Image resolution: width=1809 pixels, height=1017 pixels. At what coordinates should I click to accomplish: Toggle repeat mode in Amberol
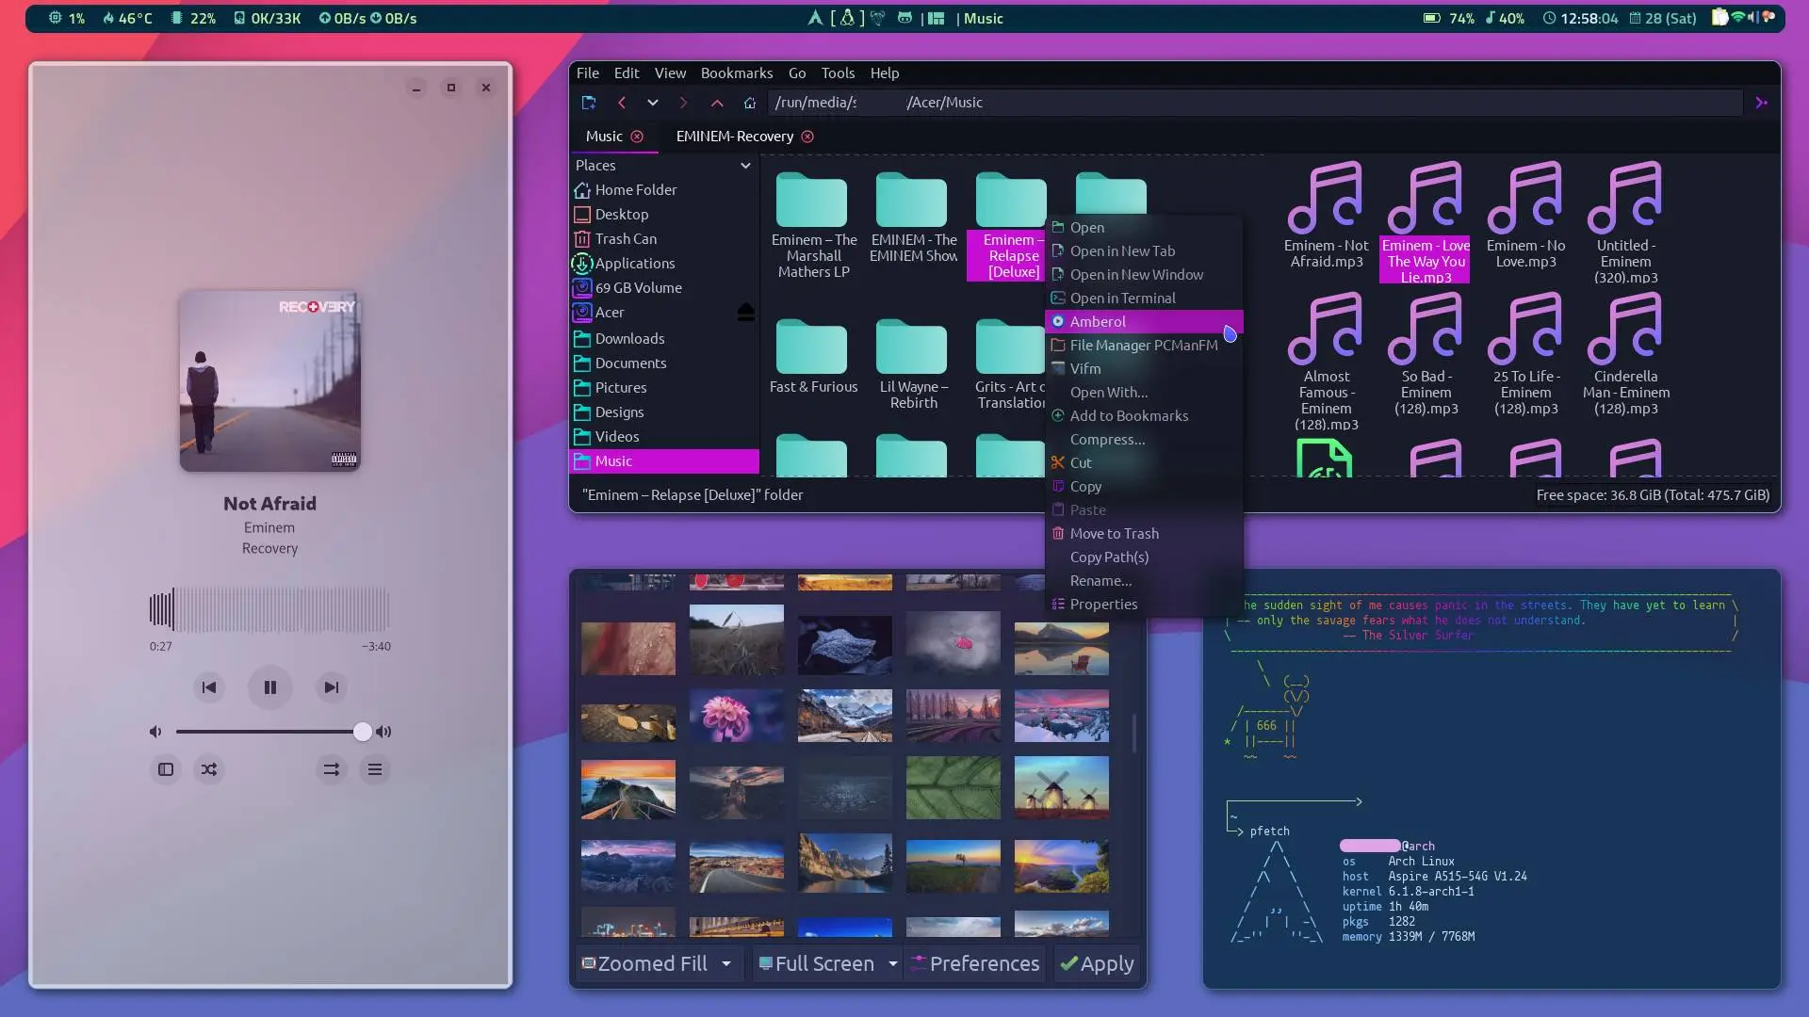pyautogui.click(x=331, y=769)
